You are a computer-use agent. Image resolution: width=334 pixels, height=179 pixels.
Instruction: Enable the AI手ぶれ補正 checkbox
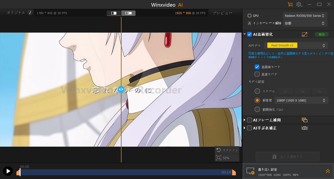click(250, 128)
